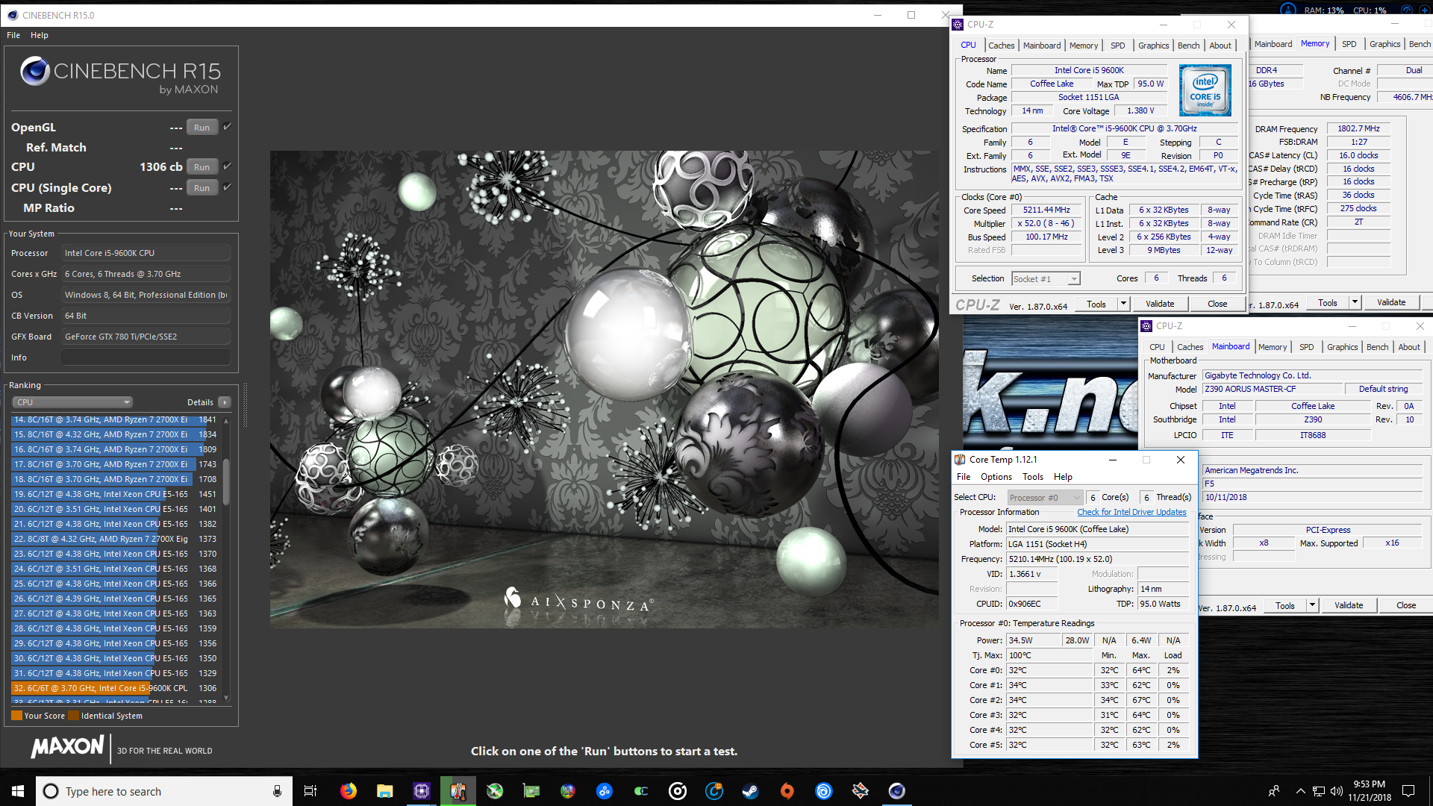Click Validate in the CPU-Z CPU window

1160,304
